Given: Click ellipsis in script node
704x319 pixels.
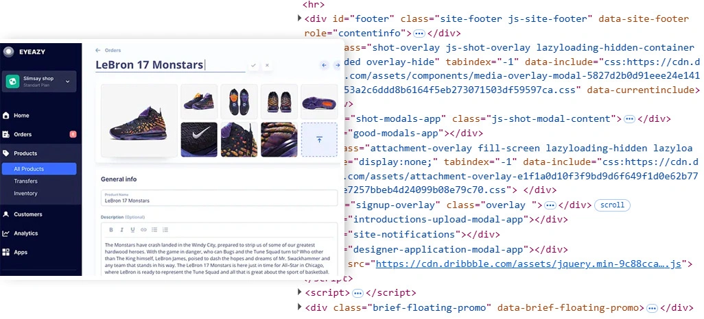Looking at the screenshot, I should click(x=357, y=293).
